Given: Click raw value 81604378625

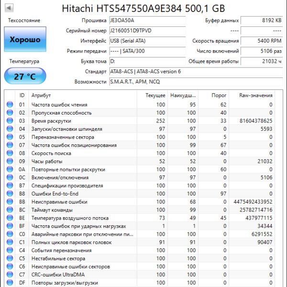Looking at the screenshot, I should [256, 121].
